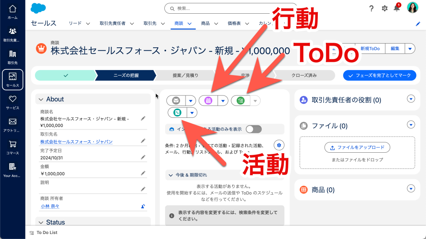Open the Contacts sidebar icon
This screenshot has width=426, height=239.
[12, 35]
